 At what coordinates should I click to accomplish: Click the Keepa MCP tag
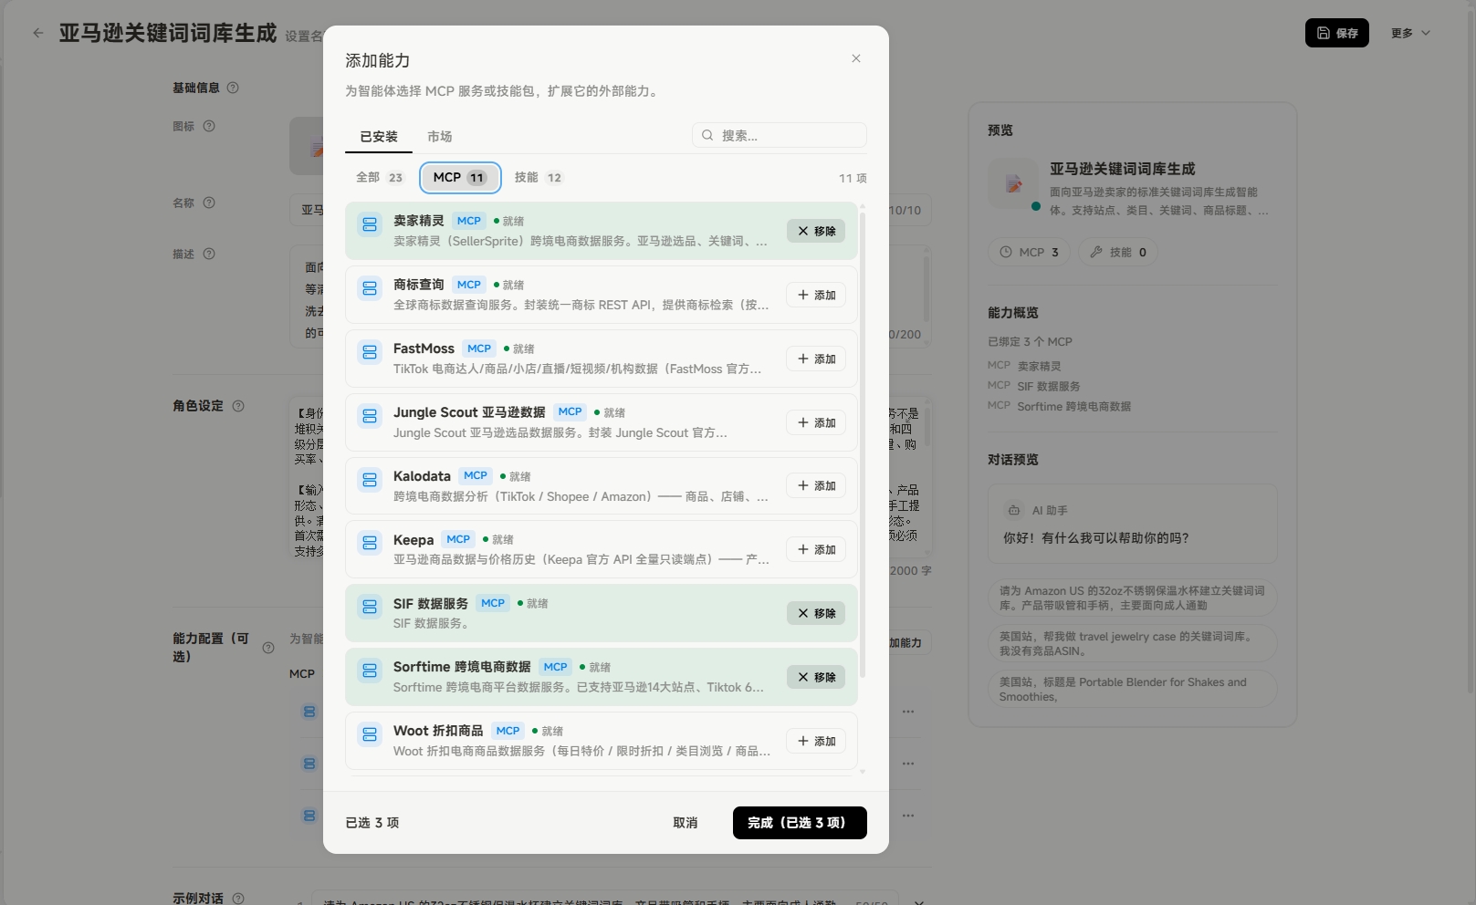(458, 539)
